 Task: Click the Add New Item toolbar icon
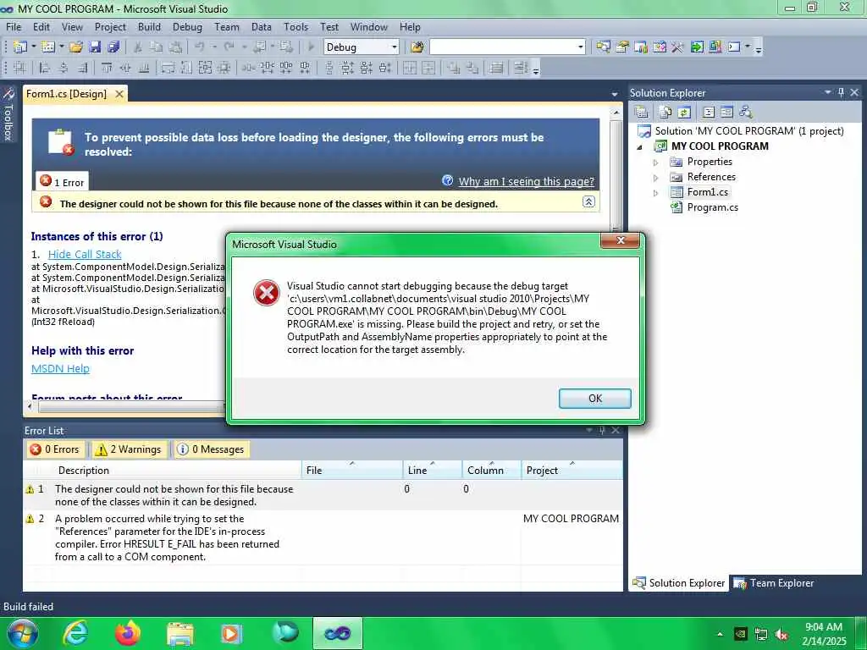(47, 47)
